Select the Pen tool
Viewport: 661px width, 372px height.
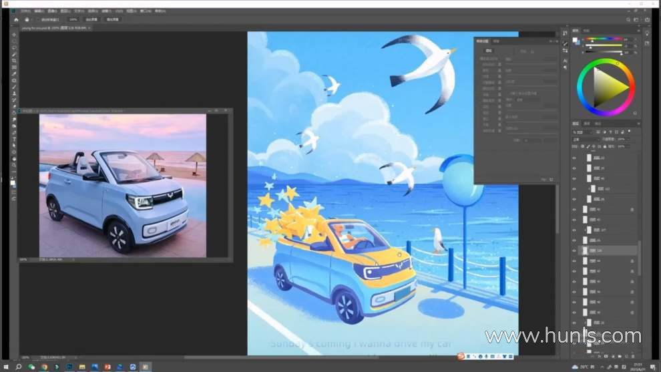pos(14,132)
